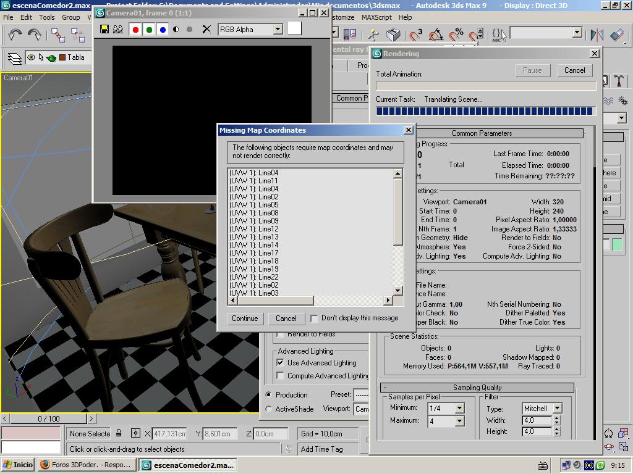Open the Edit menu

(26, 17)
